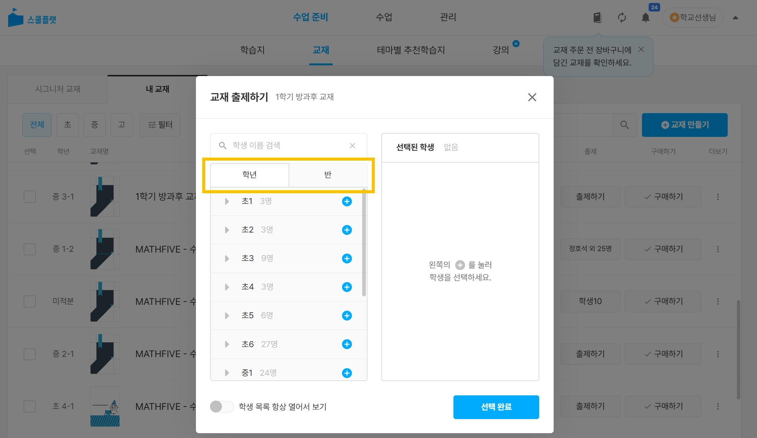Click the plus icon next to 초1
The width and height of the screenshot is (757, 438).
point(347,201)
